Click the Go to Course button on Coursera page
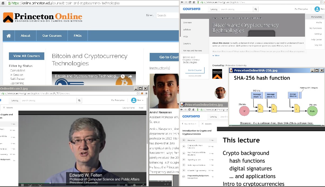This screenshot has height=187, width=325. pos(195,70)
